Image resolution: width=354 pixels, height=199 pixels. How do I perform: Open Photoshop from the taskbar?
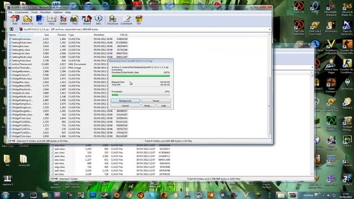pos(93,195)
